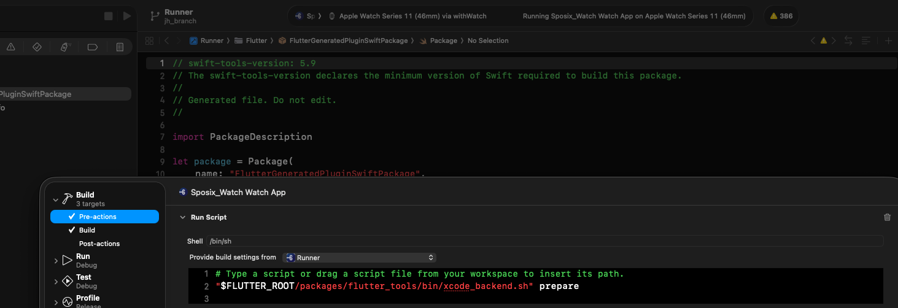Click the scheme icon in the activity bar

[x=298, y=16]
